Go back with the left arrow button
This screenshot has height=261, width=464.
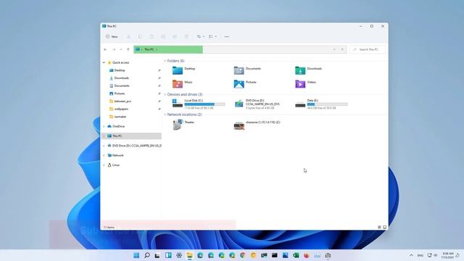click(x=105, y=49)
